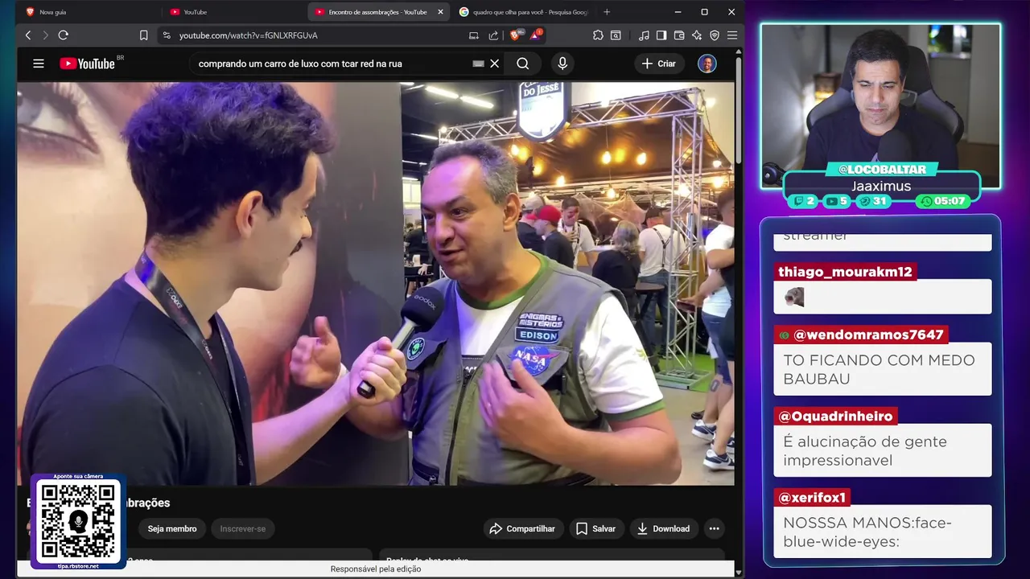
Task: Open the Brave Rewards triangle icon
Action: (536, 35)
